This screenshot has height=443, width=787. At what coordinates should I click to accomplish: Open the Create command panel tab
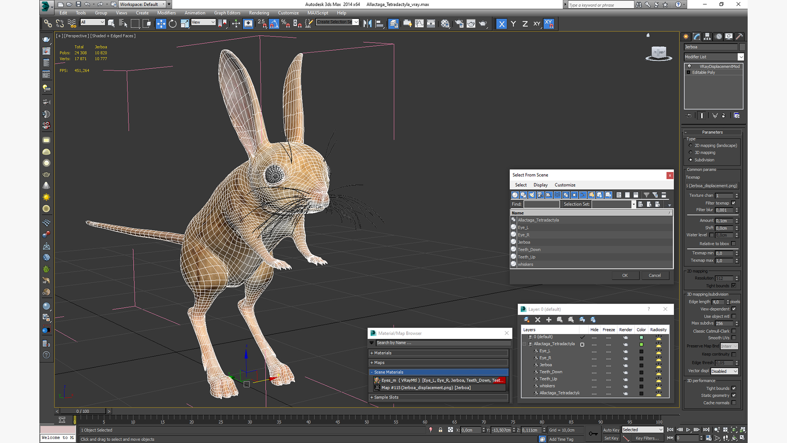pos(686,37)
